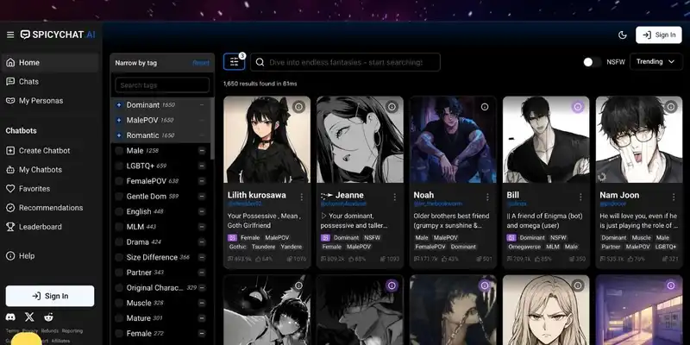Open Lilith kurosawa creator username link
Screen dimensions: 690x345
pyautogui.click(x=245, y=204)
